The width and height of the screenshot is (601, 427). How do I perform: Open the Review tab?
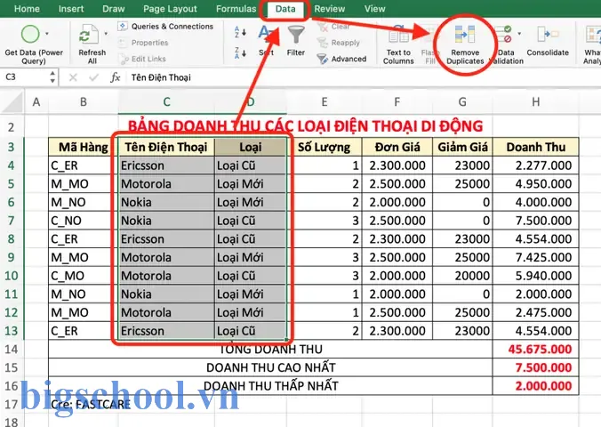point(330,9)
